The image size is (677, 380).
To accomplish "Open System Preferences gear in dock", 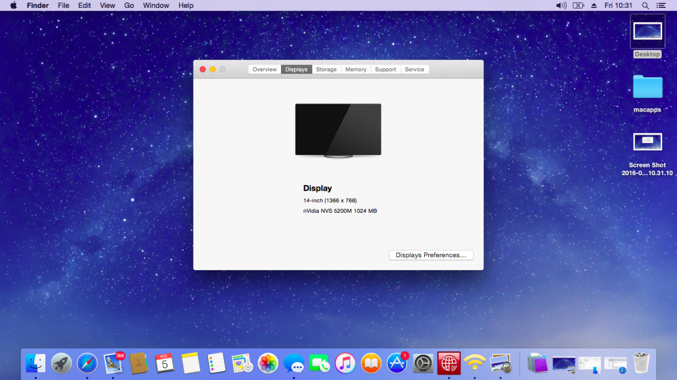I will pos(423,364).
